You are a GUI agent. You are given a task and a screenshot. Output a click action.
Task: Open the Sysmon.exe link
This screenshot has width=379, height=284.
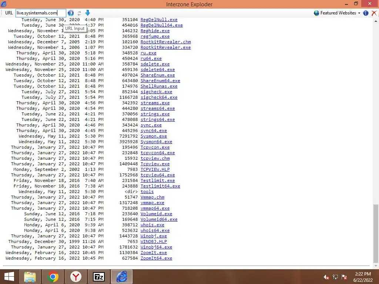154,136
